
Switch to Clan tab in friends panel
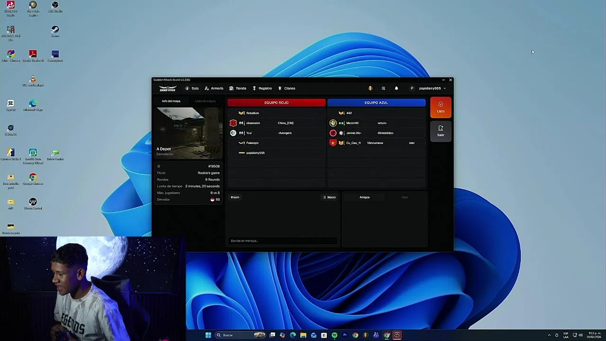point(405,197)
